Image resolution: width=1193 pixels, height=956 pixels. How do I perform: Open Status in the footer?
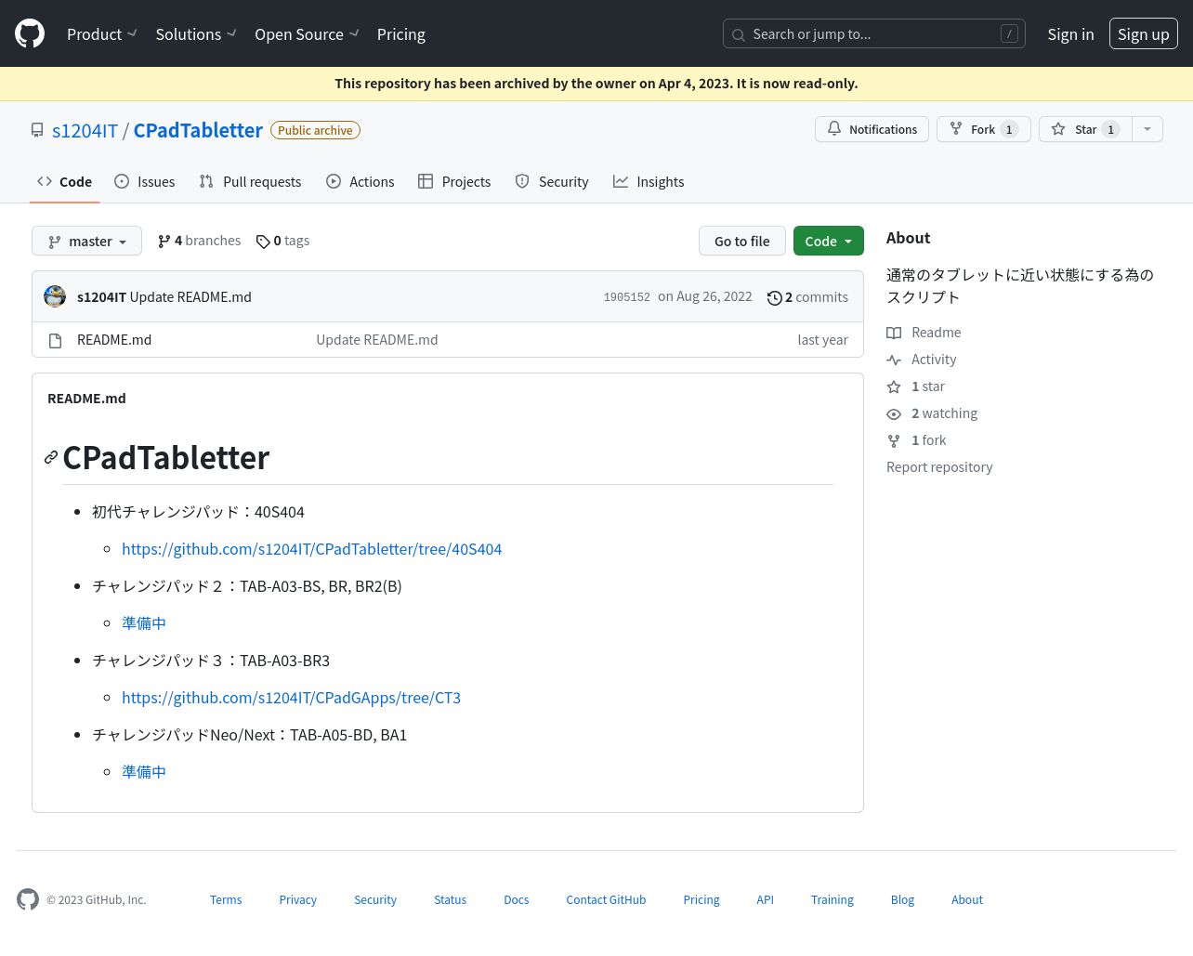[x=451, y=900]
